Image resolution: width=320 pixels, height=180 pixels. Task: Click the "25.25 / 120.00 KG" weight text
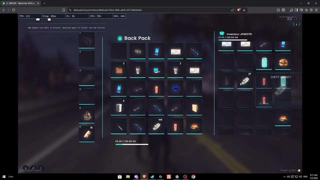[x=125, y=141]
